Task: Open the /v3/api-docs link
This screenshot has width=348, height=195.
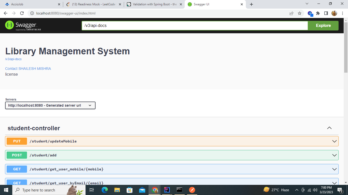Action: pyautogui.click(x=13, y=59)
